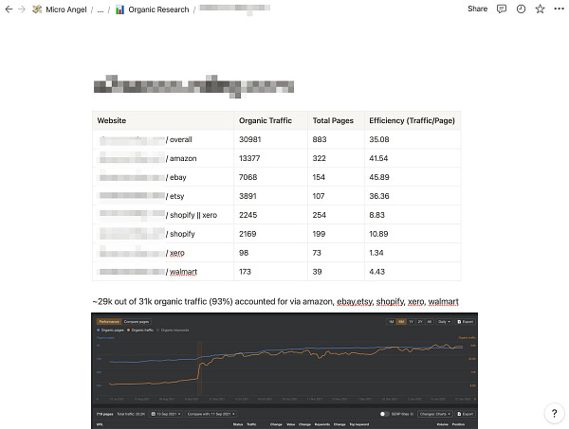View page history clock icon
The height and width of the screenshot is (429, 569).
(x=521, y=9)
